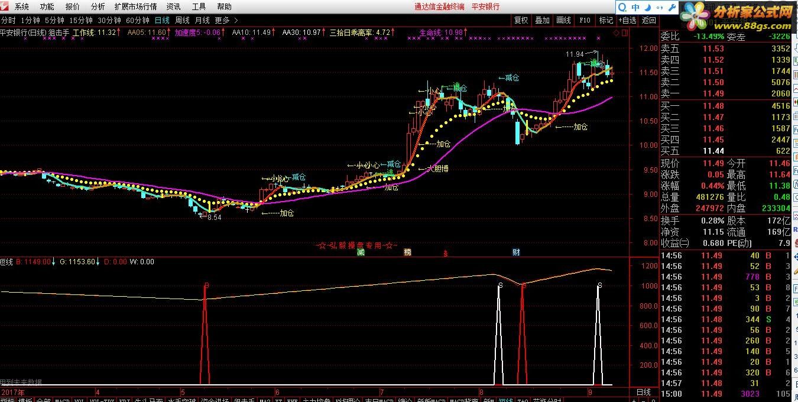Open the 报价 menu
The height and width of the screenshot is (402, 798).
tap(72, 7)
